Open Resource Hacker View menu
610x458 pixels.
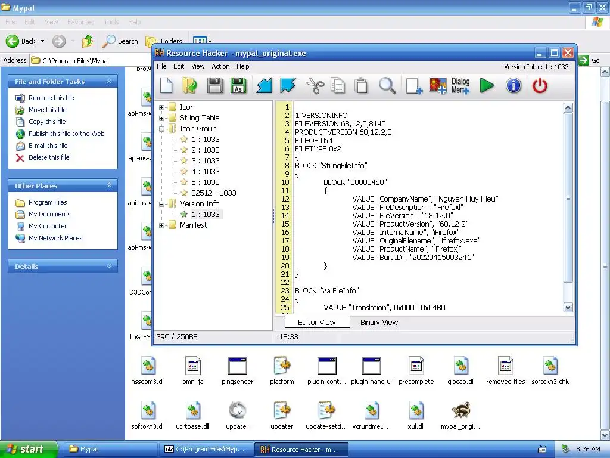click(x=198, y=66)
